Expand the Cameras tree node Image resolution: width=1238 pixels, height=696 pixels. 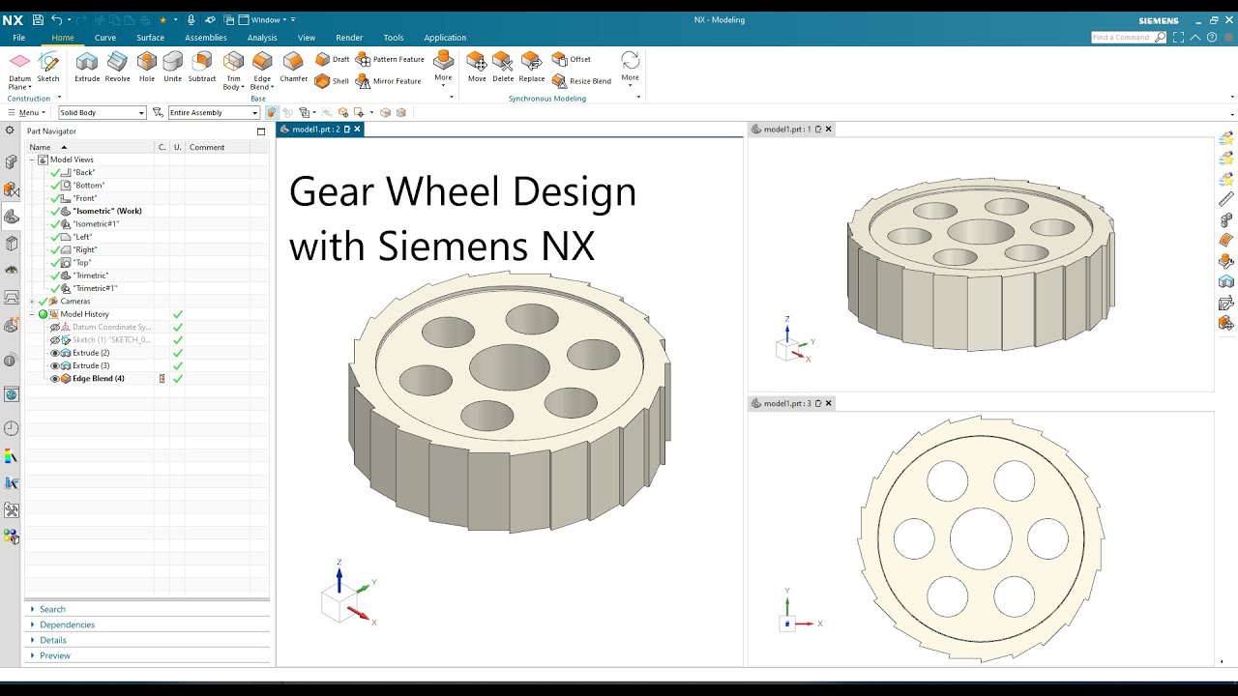point(31,302)
